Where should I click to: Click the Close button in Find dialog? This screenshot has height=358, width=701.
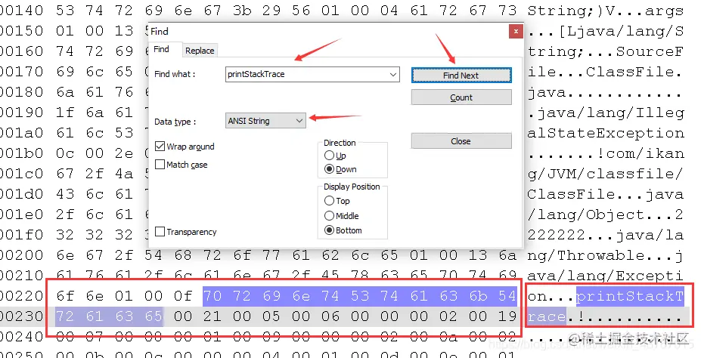[461, 141]
